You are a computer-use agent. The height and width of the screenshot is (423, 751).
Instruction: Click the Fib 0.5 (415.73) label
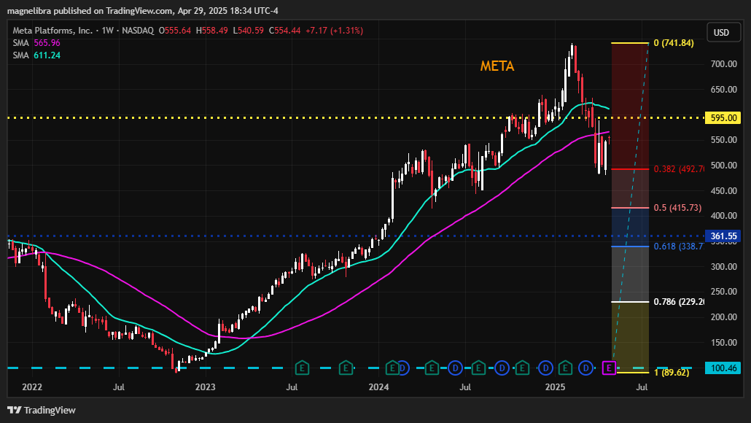677,208
